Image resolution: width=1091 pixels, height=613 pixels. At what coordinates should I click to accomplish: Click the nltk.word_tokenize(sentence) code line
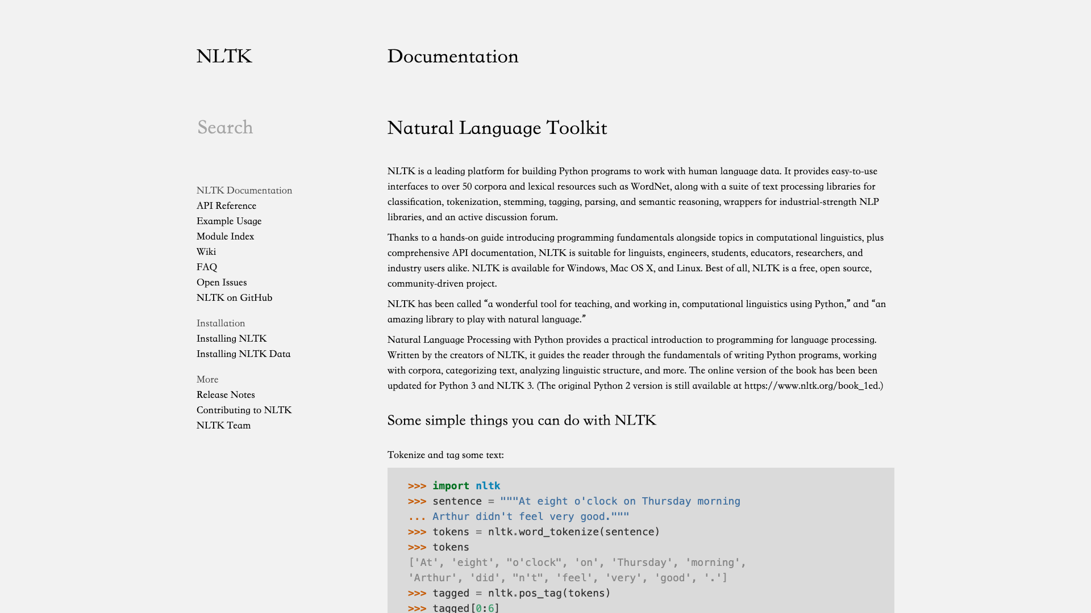pos(534,532)
